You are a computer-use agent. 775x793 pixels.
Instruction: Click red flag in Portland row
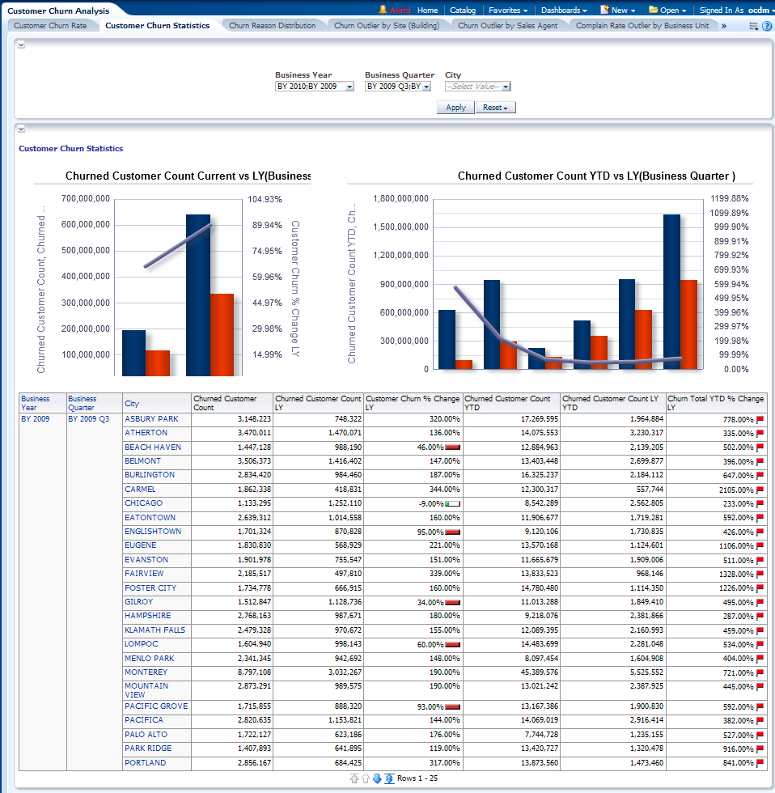(x=760, y=763)
